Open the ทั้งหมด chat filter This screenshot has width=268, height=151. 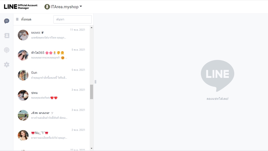(x=26, y=19)
